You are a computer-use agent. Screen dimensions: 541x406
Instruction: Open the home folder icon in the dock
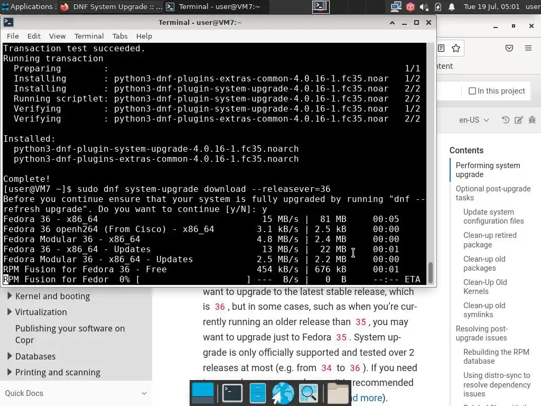(338, 393)
